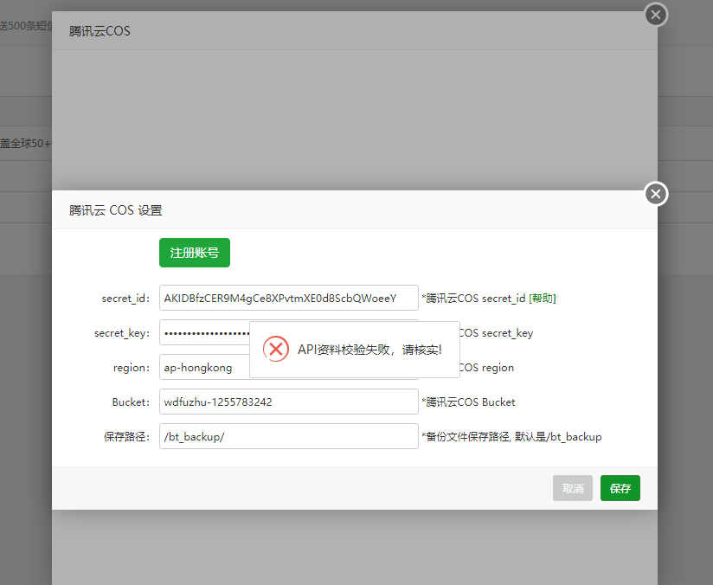The image size is (713, 585).
Task: Click the 取消 button
Action: point(573,488)
